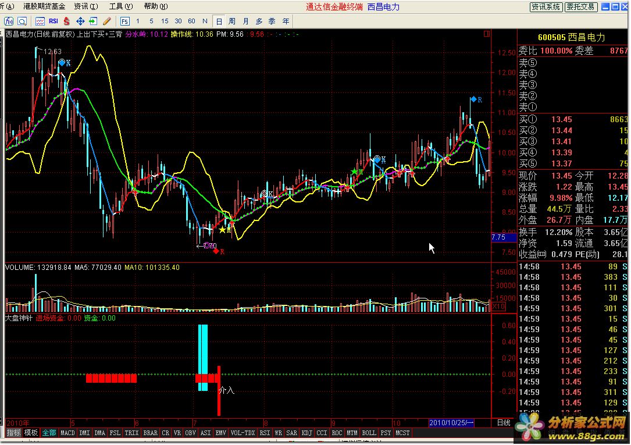Select the 模板 tab at bottom
Screen dimensions: 631x445
31,433
